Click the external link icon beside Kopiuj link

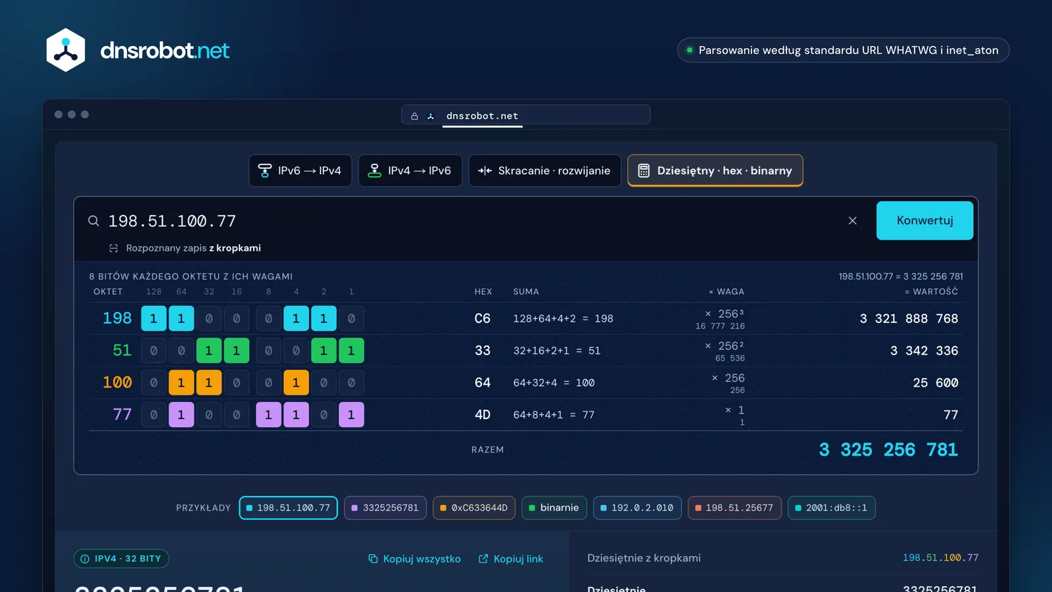tap(483, 558)
